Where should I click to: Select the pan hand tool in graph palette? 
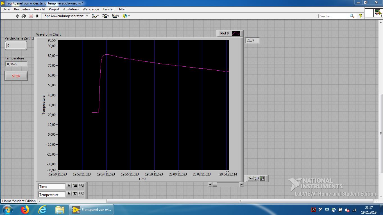(262, 179)
